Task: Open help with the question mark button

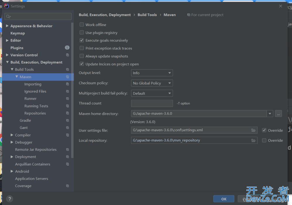Action: [x=10, y=199]
